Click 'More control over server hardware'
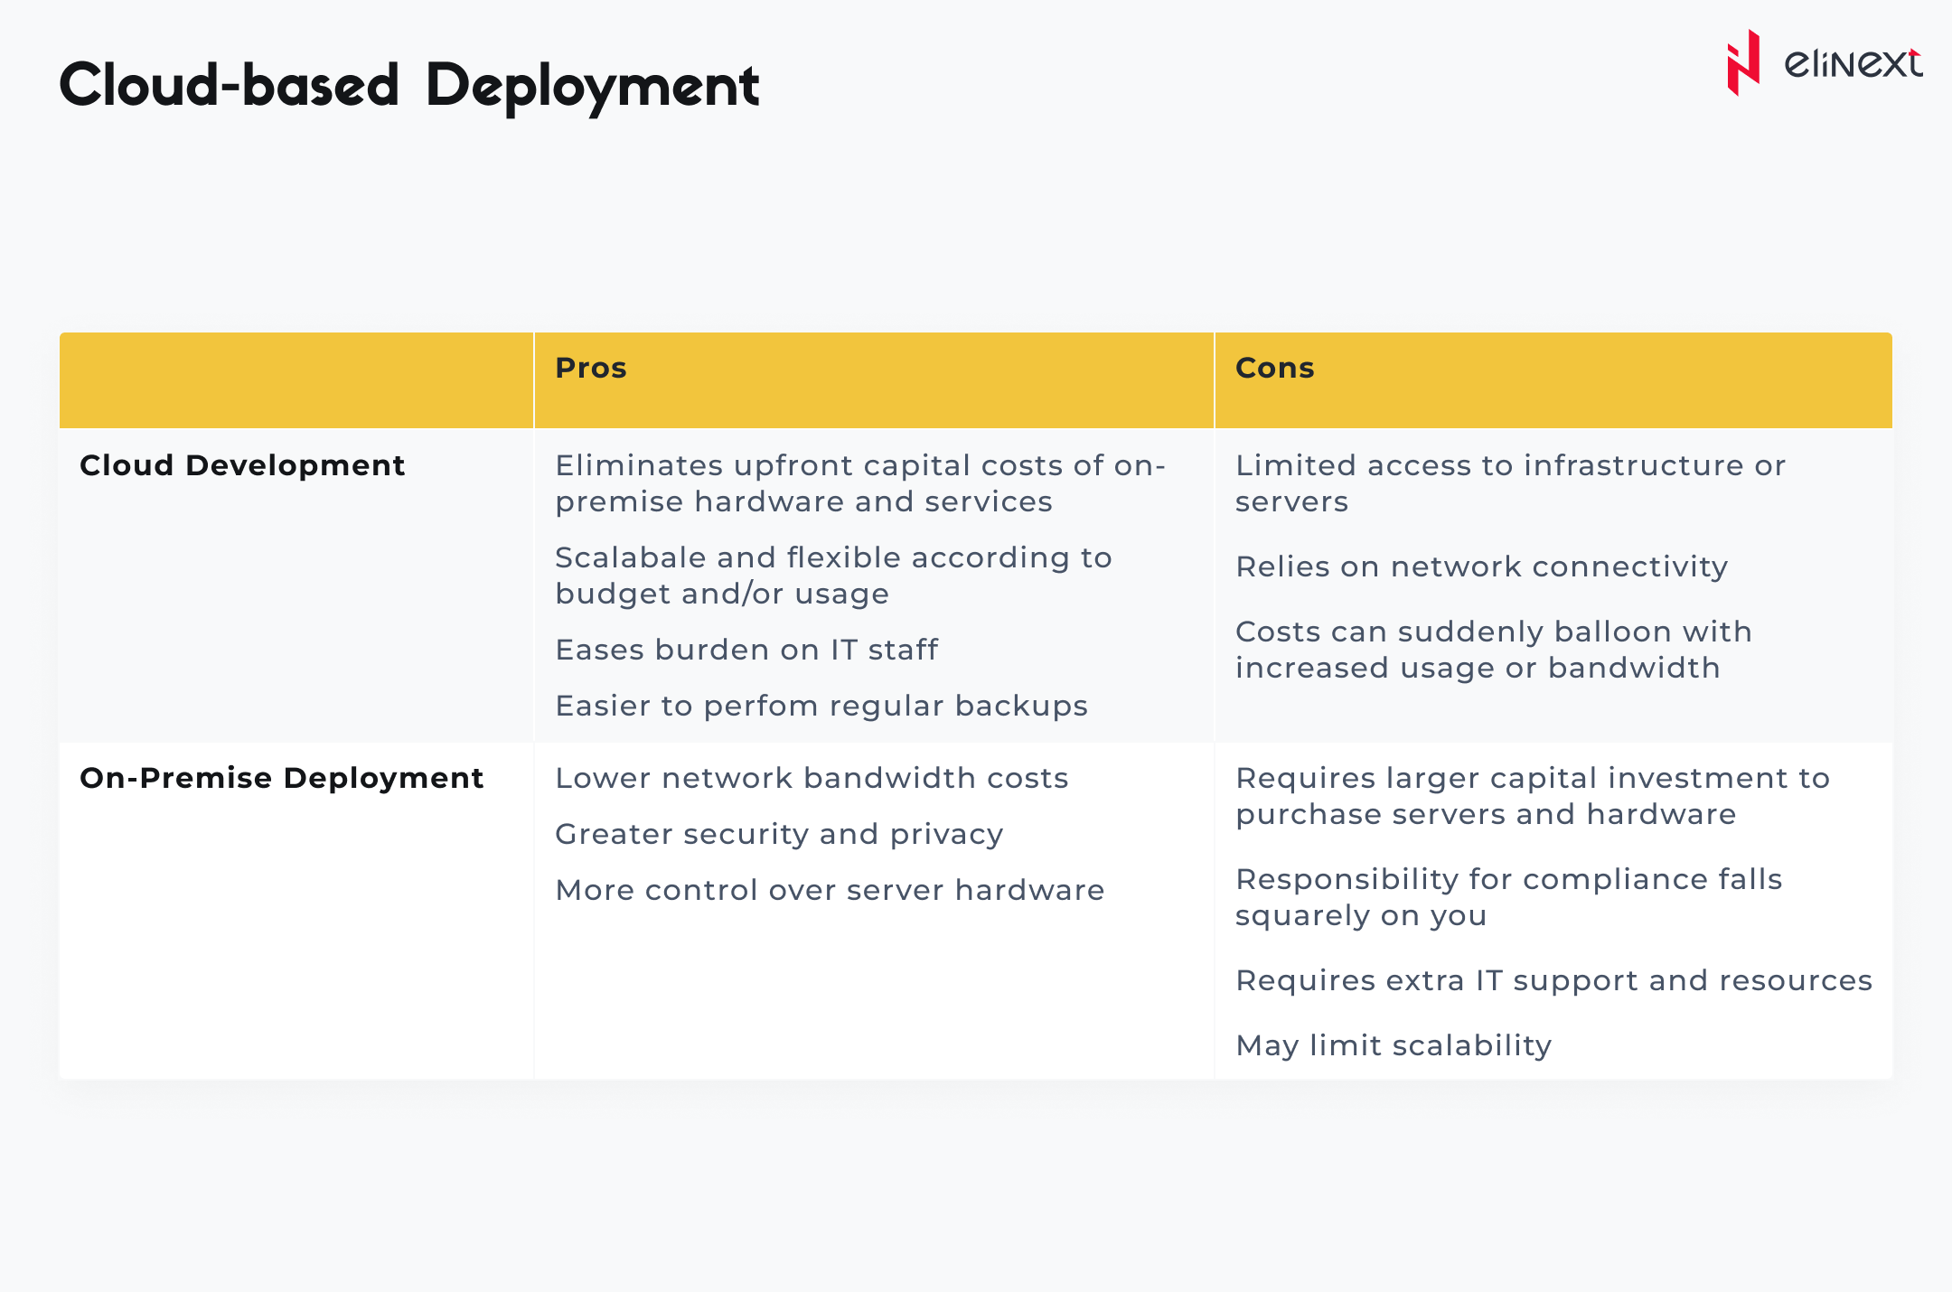The height and width of the screenshot is (1292, 1952). click(x=830, y=890)
